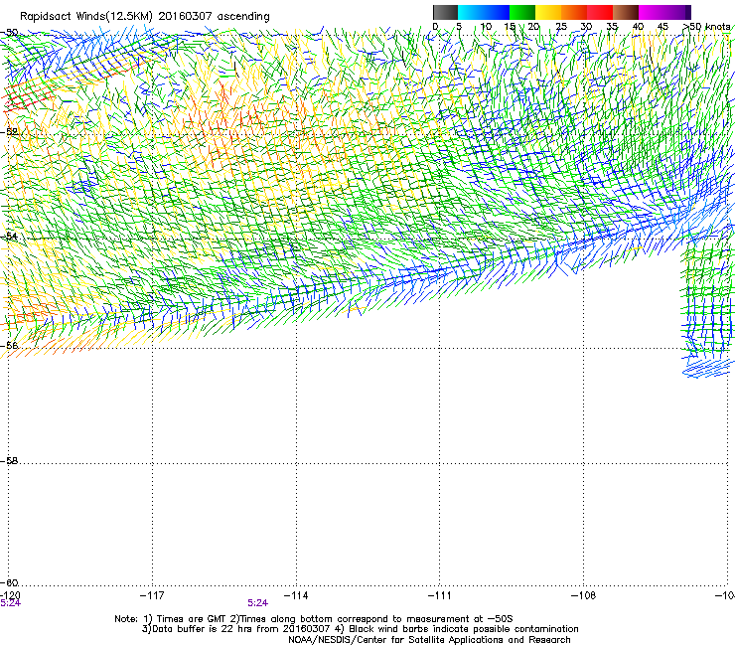Click the latitude label '-56'
Screen dimensions: 735x646
[9, 345]
